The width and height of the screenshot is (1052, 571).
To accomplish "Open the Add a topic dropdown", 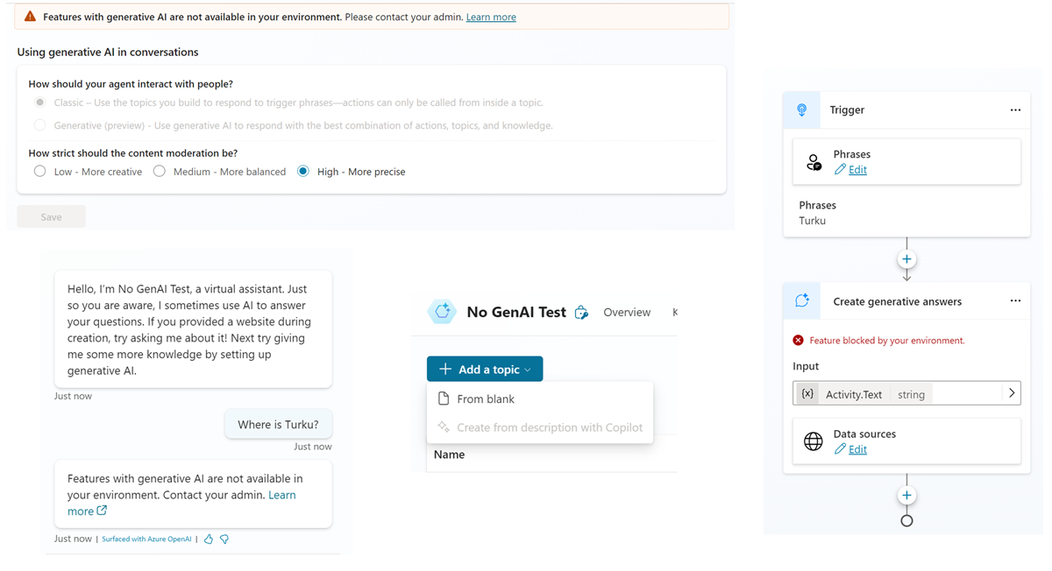I will tap(485, 370).
